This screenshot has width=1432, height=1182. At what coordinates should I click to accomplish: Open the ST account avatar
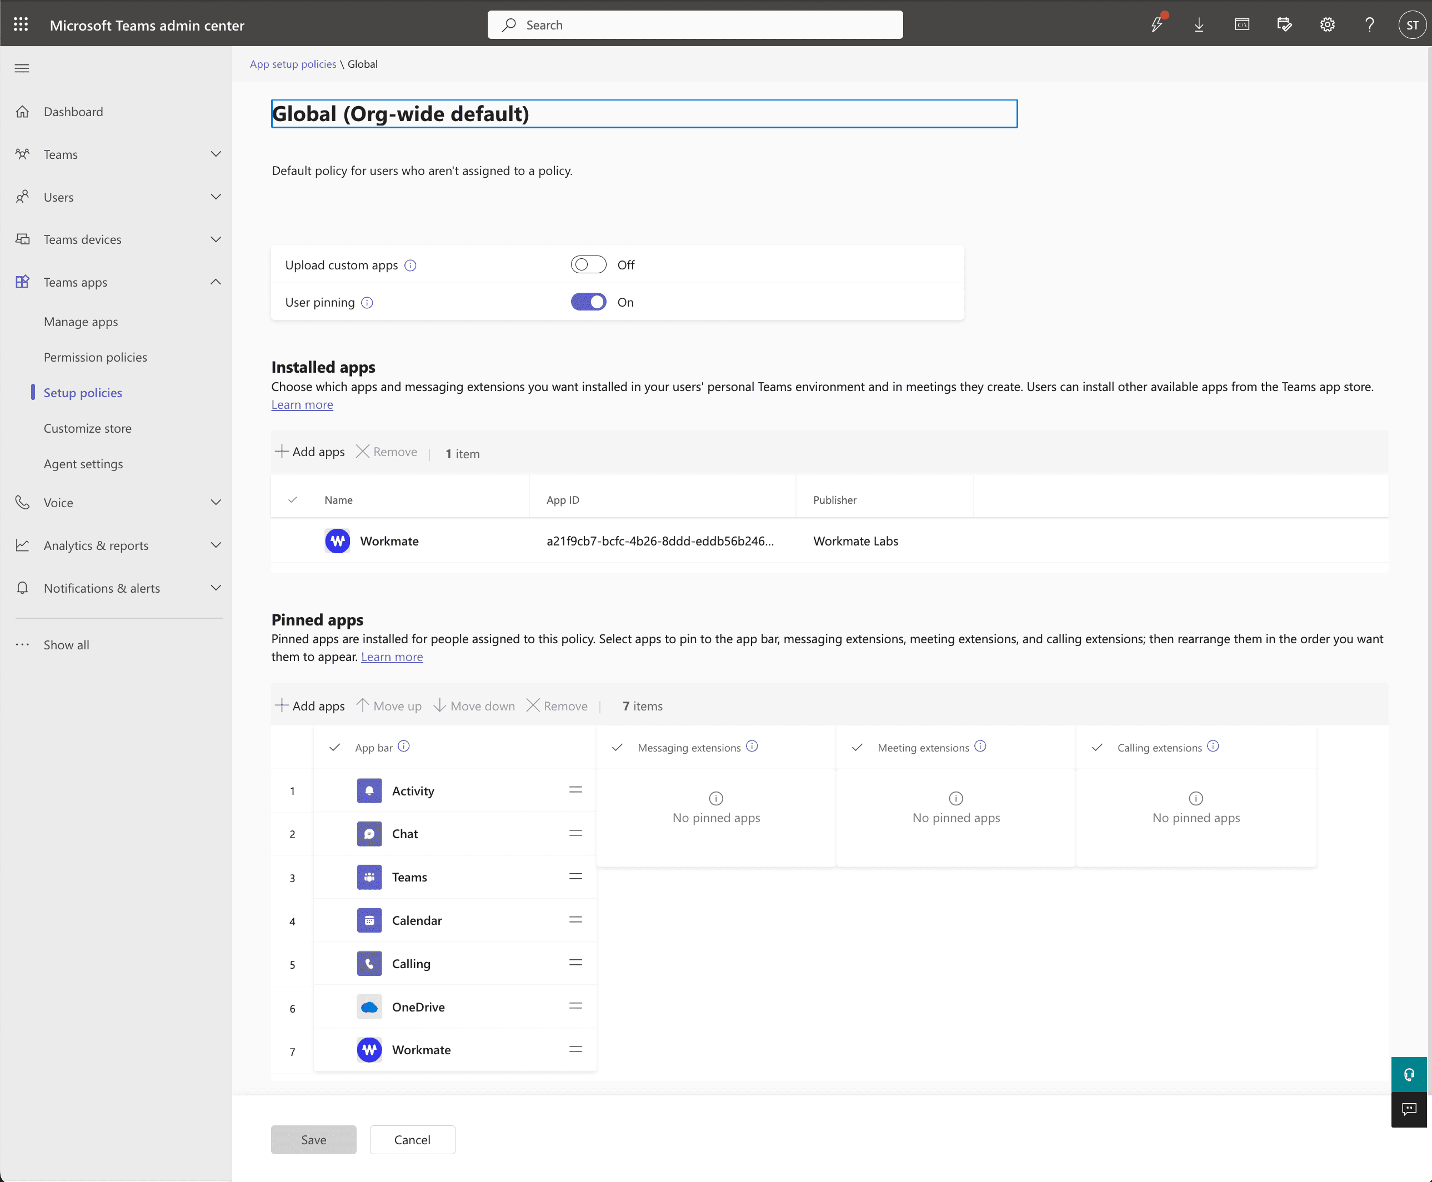[1412, 24]
